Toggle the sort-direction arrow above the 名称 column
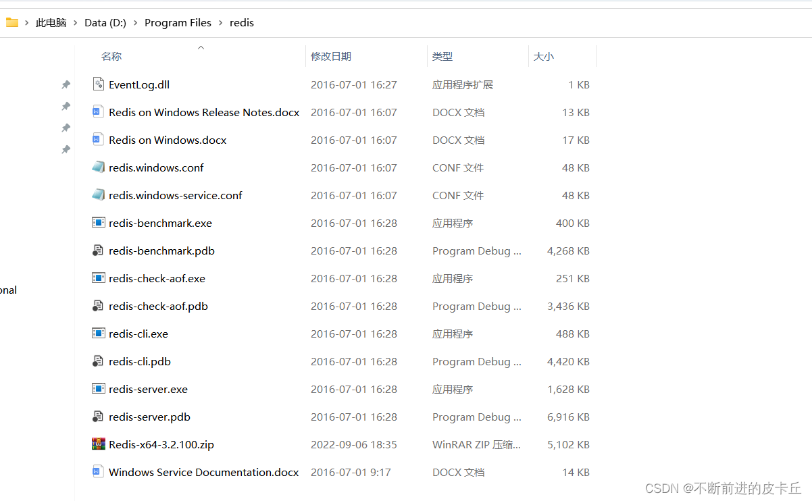This screenshot has width=812, height=501. click(x=201, y=47)
